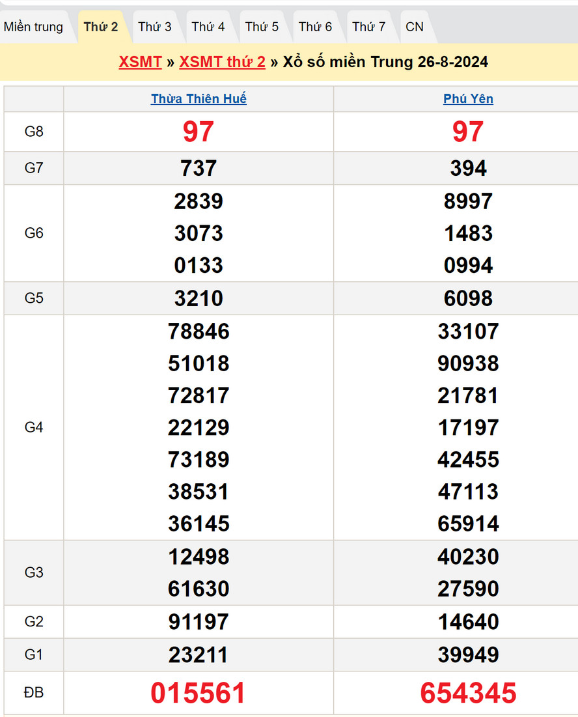Follow the XSMT thứ 2 breadcrumb link
The image size is (578, 717).
click(x=222, y=62)
